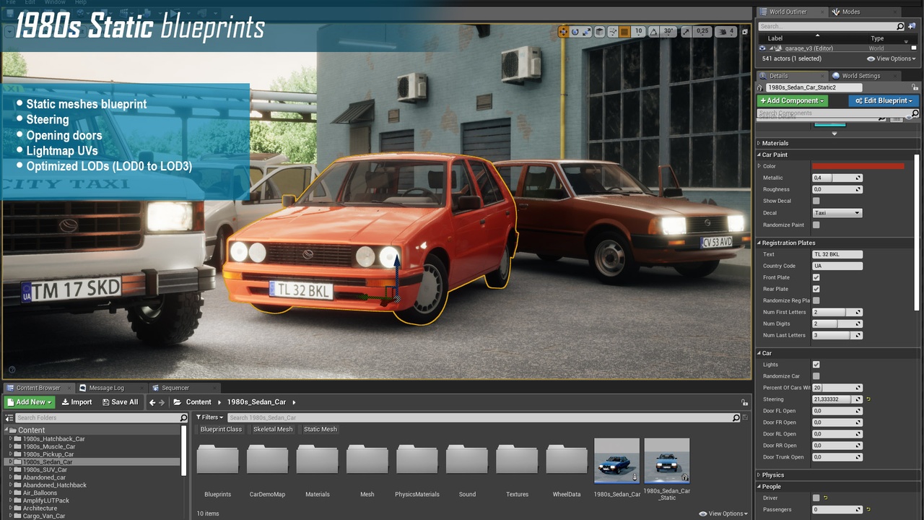
Task: Toggle surface snapping icon in viewport toolbar
Action: point(612,32)
